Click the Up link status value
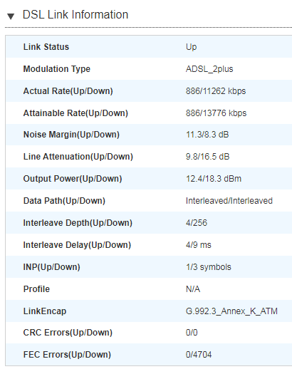The height and width of the screenshot is (374, 292). (x=191, y=47)
